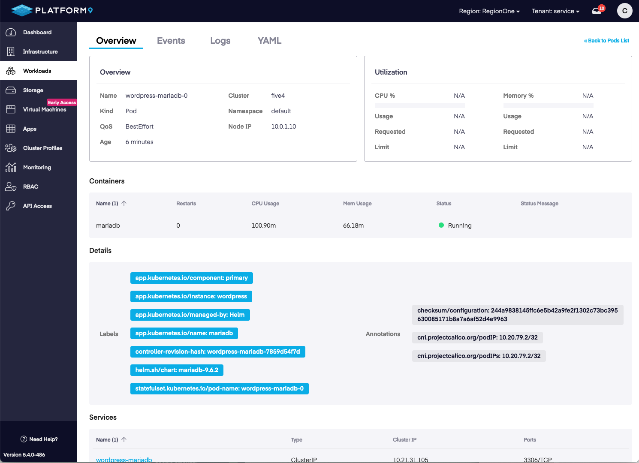Switch to the YAML tab
Image resolution: width=639 pixels, height=463 pixels.
pyautogui.click(x=269, y=41)
